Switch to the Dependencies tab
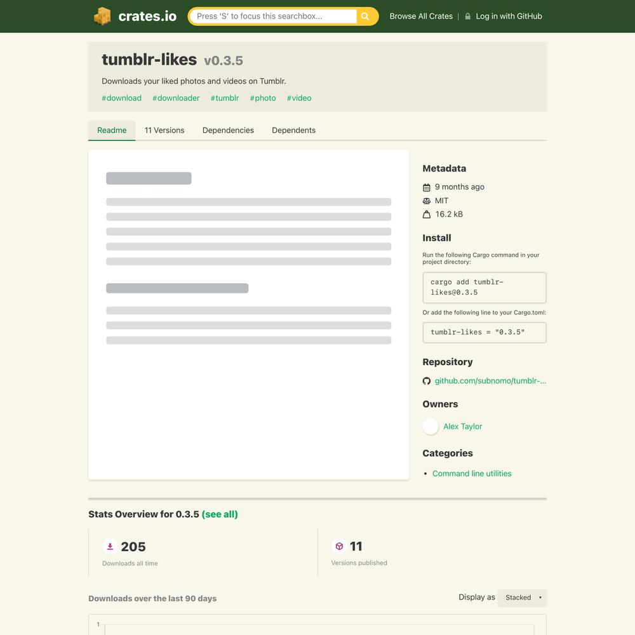The height and width of the screenshot is (635, 635). click(228, 130)
